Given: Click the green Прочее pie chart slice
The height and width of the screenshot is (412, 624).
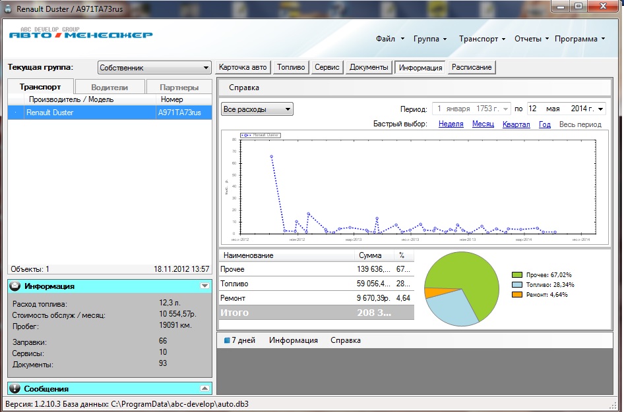Looking at the screenshot, I should (475, 276).
